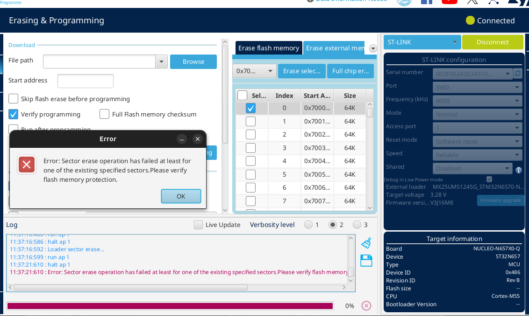The width and height of the screenshot is (529, 316).
Task: Expand the Speed Reliable dropdown
Action: pos(477,155)
